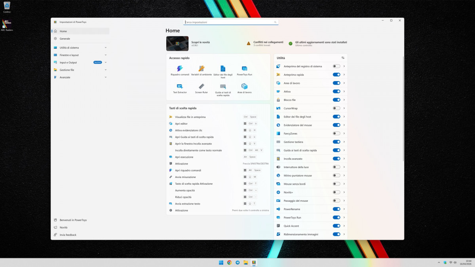Image resolution: width=475 pixels, height=267 pixels.
Task: Click the conflict warning triangle icon
Action: [x=249, y=44]
